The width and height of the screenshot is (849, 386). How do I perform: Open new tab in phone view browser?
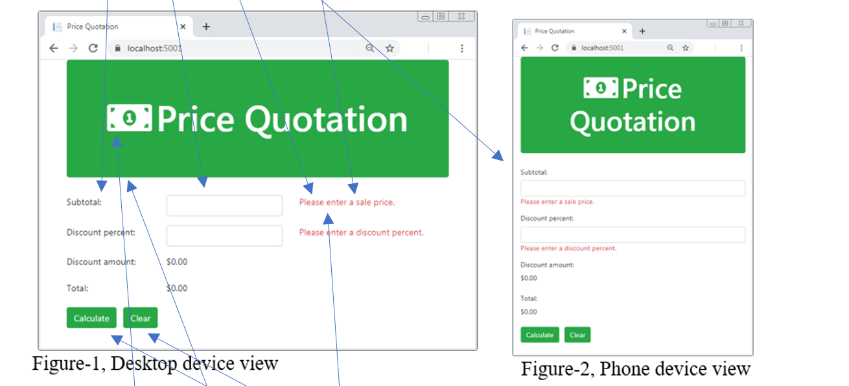[x=642, y=31]
